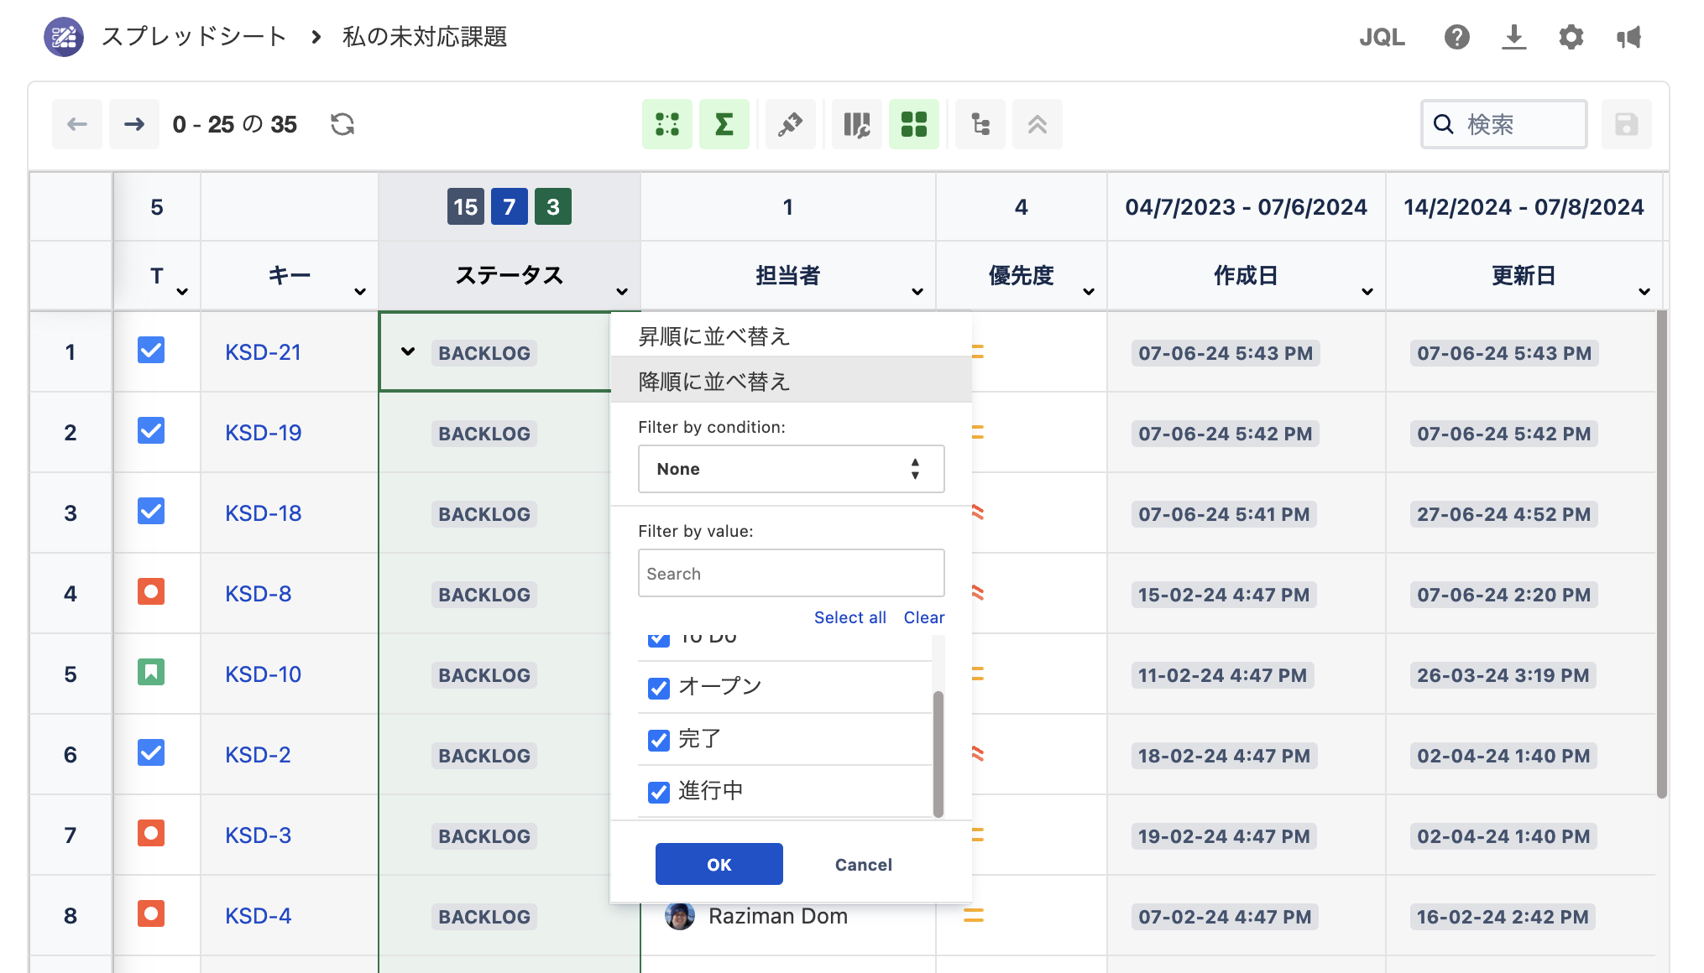
Task: Click the filter value Search field
Action: (791, 574)
